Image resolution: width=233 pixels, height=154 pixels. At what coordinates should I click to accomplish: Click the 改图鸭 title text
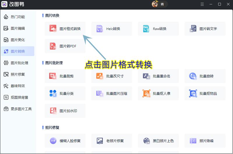pyautogui.click(x=17, y=4)
